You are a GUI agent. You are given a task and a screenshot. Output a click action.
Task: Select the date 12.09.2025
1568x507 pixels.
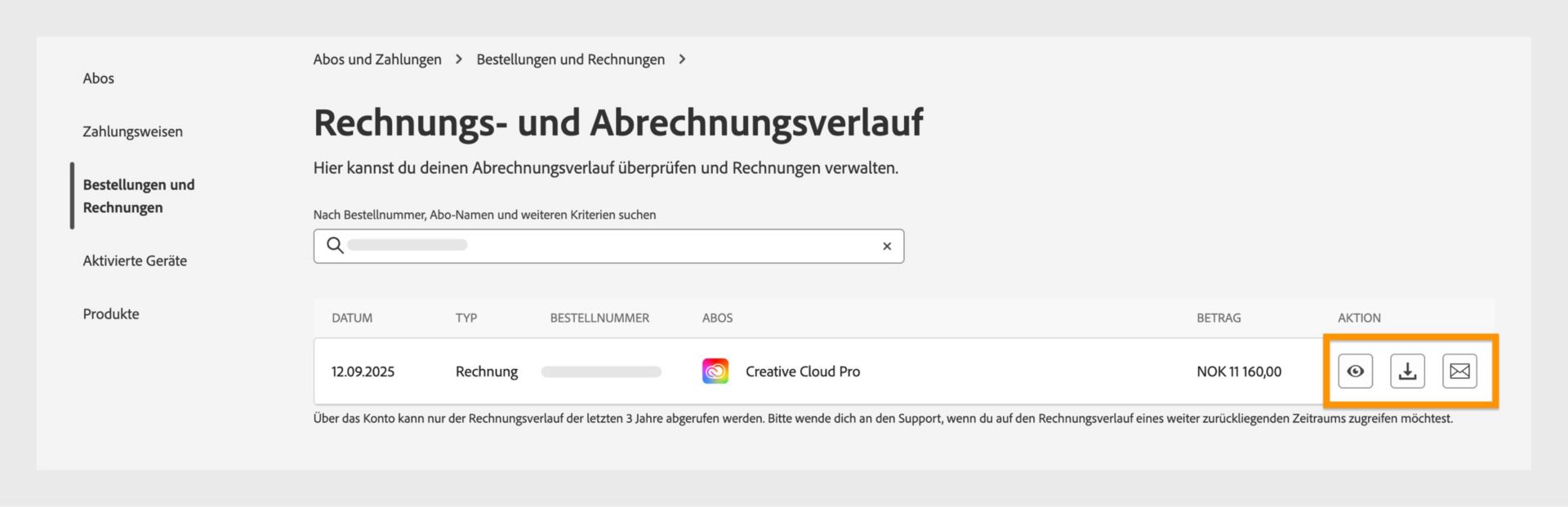click(363, 371)
